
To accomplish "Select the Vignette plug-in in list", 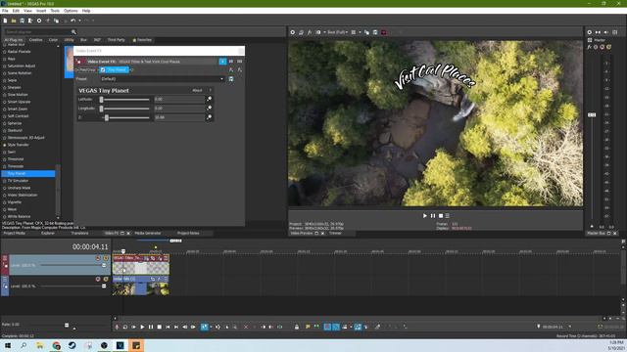I will (15, 202).
